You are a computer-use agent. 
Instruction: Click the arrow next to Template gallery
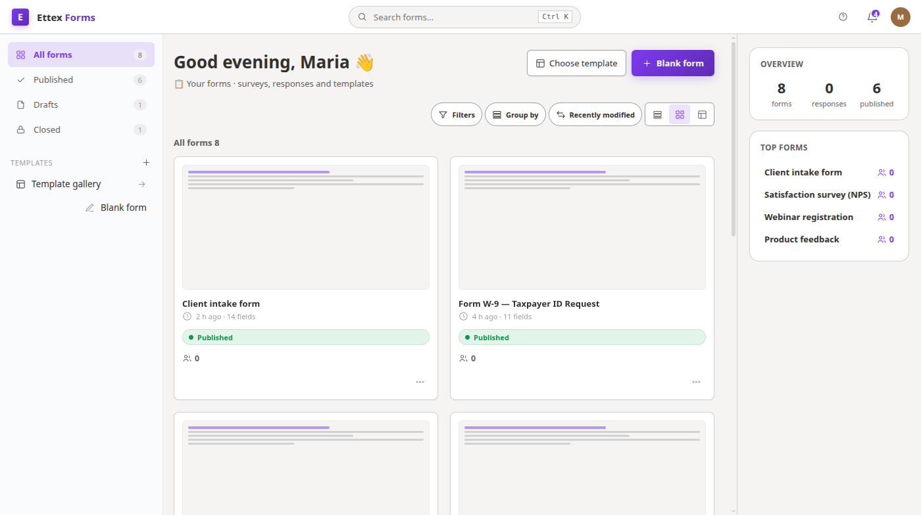click(x=141, y=184)
